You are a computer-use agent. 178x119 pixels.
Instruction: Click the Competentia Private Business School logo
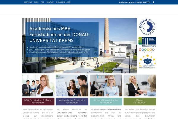147,62
